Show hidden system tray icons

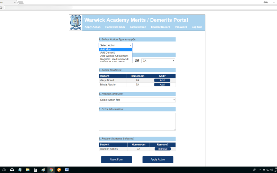(x=260, y=170)
